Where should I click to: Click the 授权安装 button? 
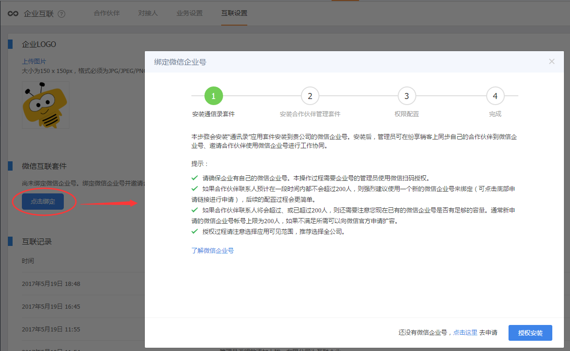pyautogui.click(x=530, y=333)
